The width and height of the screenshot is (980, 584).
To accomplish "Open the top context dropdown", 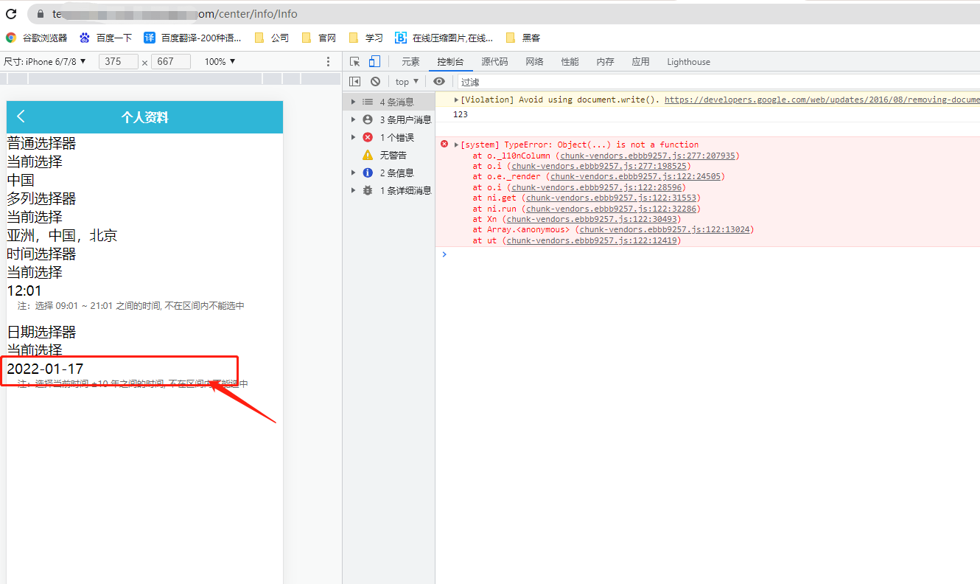I will 407,82.
